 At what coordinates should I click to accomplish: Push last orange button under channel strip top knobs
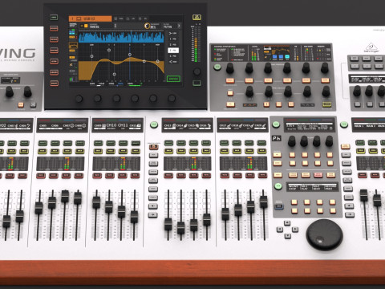[x=325, y=80]
